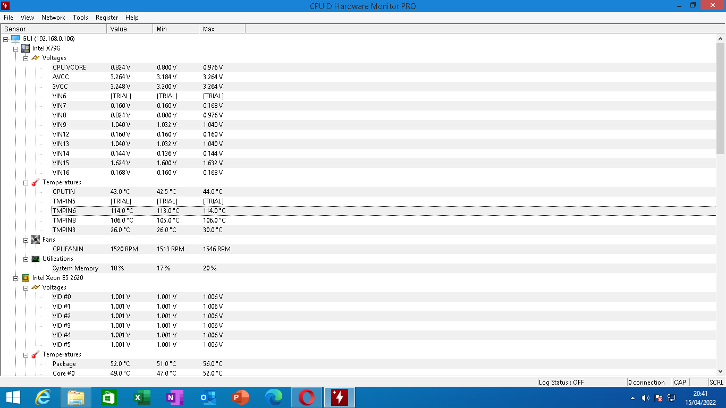Image resolution: width=726 pixels, height=408 pixels.
Task: Select the VIN15 voltage row
Action: [x=384, y=163]
